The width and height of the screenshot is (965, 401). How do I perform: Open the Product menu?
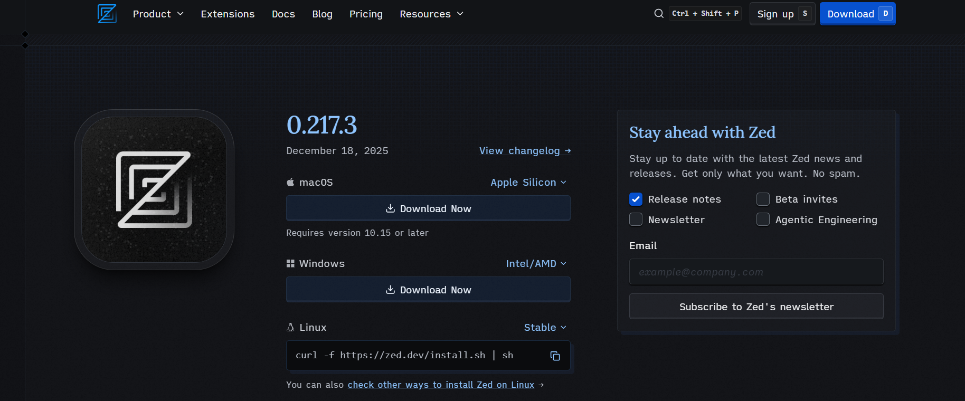158,14
